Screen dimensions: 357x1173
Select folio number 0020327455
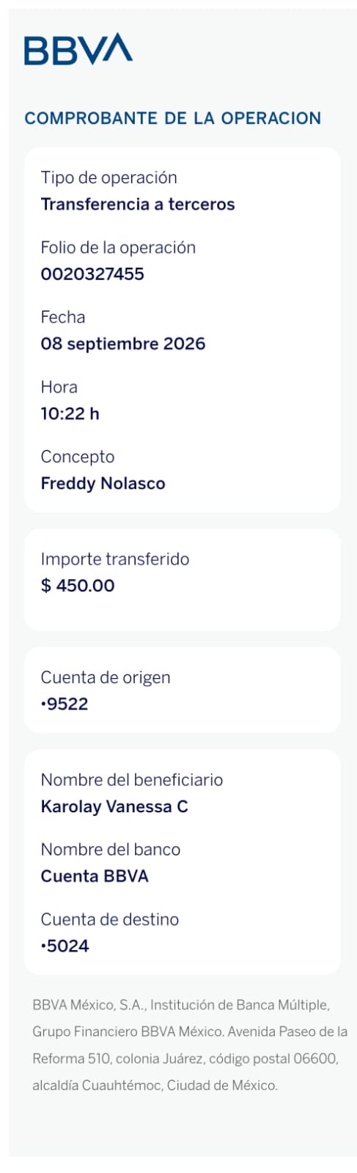click(x=92, y=274)
